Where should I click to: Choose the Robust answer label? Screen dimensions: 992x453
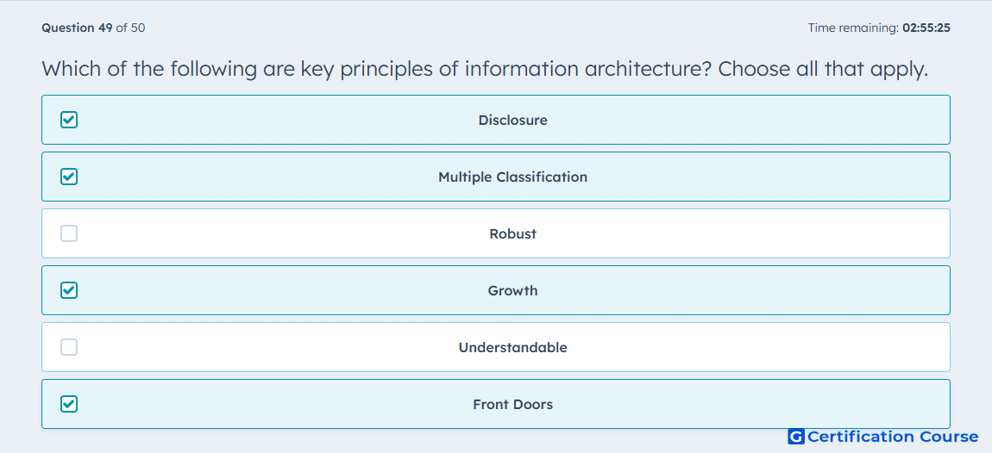click(x=513, y=233)
